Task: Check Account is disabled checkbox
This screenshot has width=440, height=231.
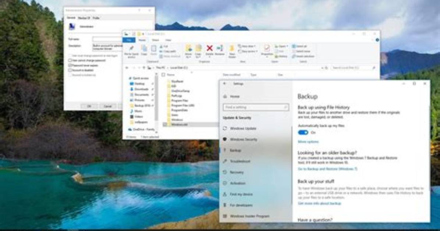Action: [x=70, y=70]
